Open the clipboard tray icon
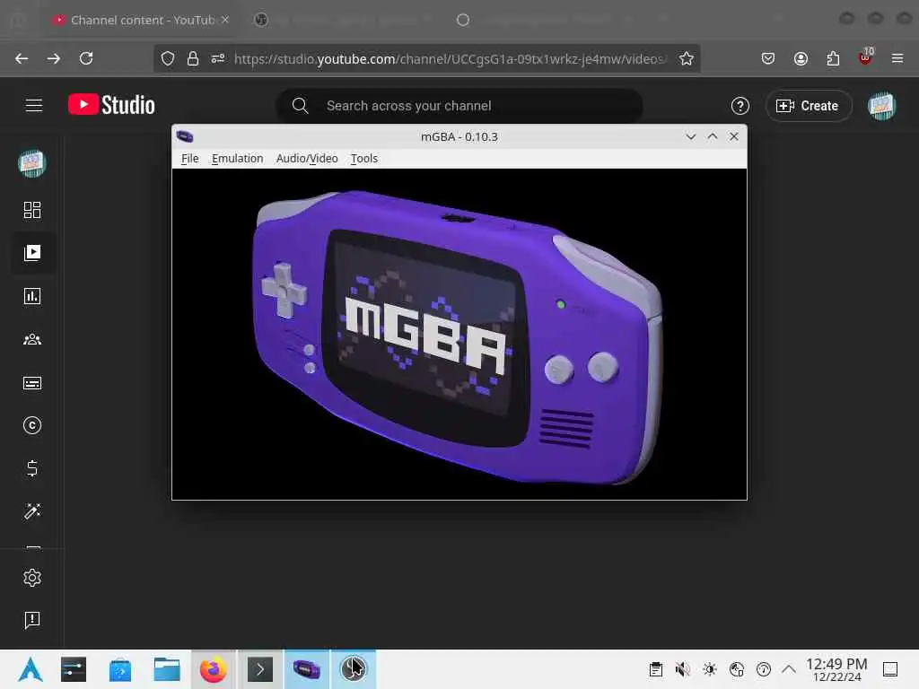 click(656, 669)
